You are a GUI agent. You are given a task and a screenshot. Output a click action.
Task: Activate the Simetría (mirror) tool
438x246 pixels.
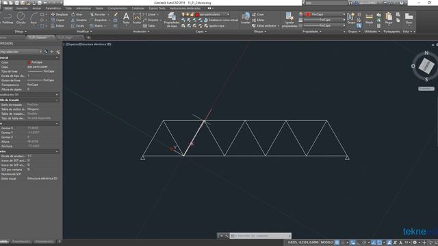79,20
